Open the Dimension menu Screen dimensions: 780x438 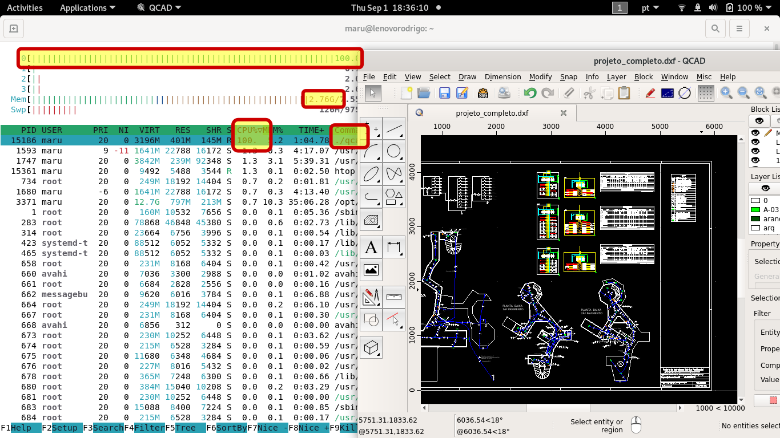tap(502, 76)
